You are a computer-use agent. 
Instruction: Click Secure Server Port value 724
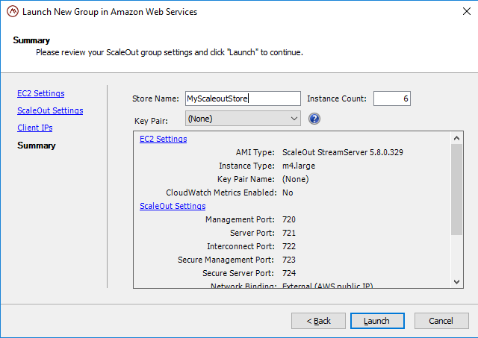point(289,273)
